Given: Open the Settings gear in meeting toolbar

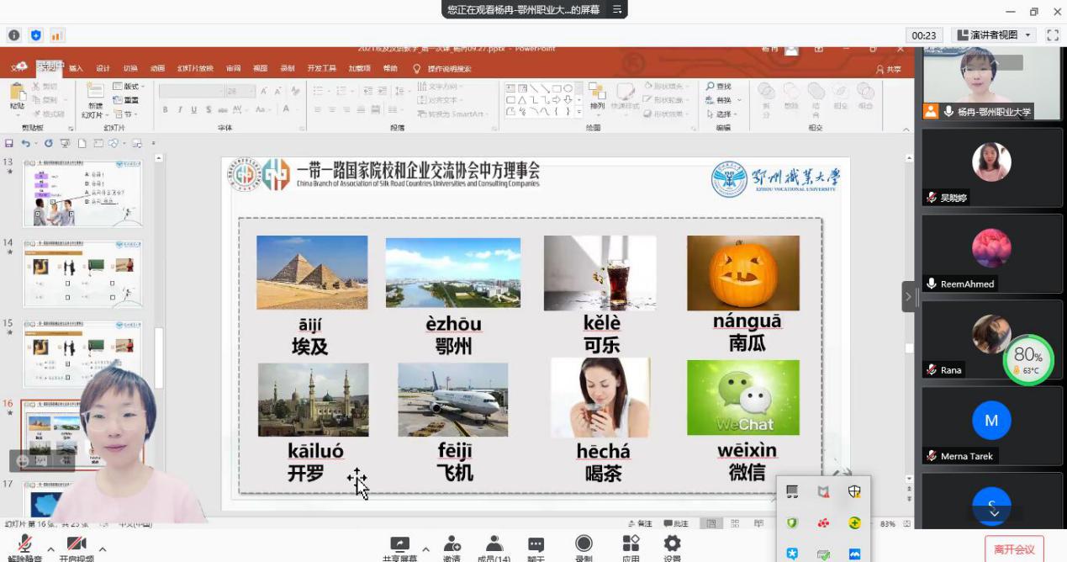Looking at the screenshot, I should tap(672, 544).
